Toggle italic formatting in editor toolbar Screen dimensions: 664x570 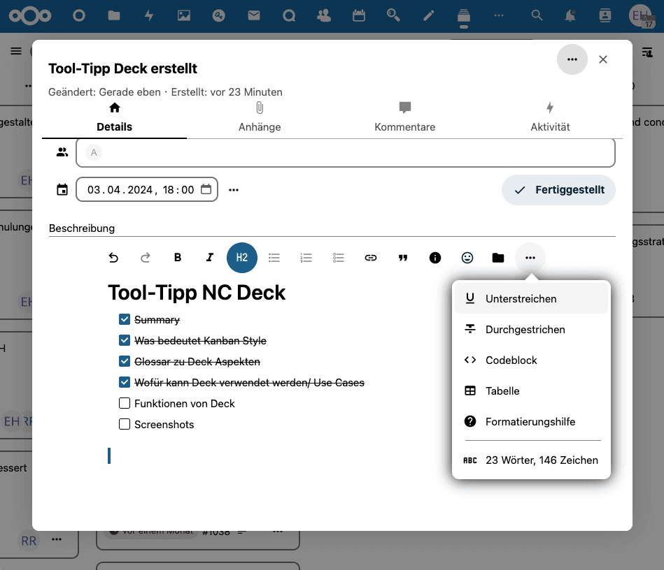pyautogui.click(x=210, y=258)
